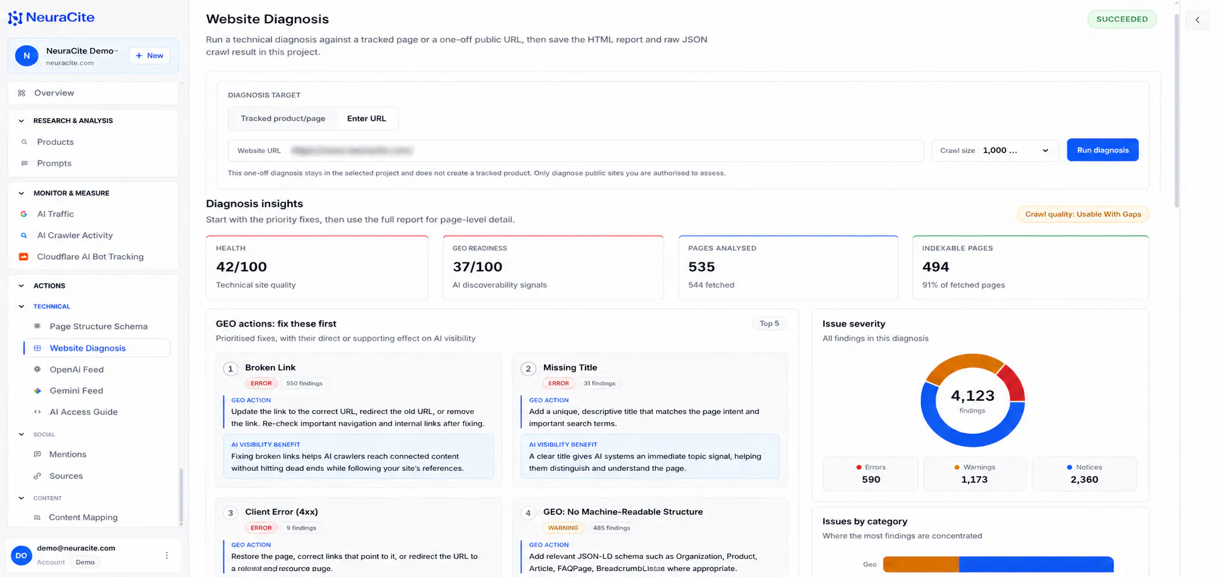Open the account options kebab menu
1217x577 pixels.
pos(166,556)
